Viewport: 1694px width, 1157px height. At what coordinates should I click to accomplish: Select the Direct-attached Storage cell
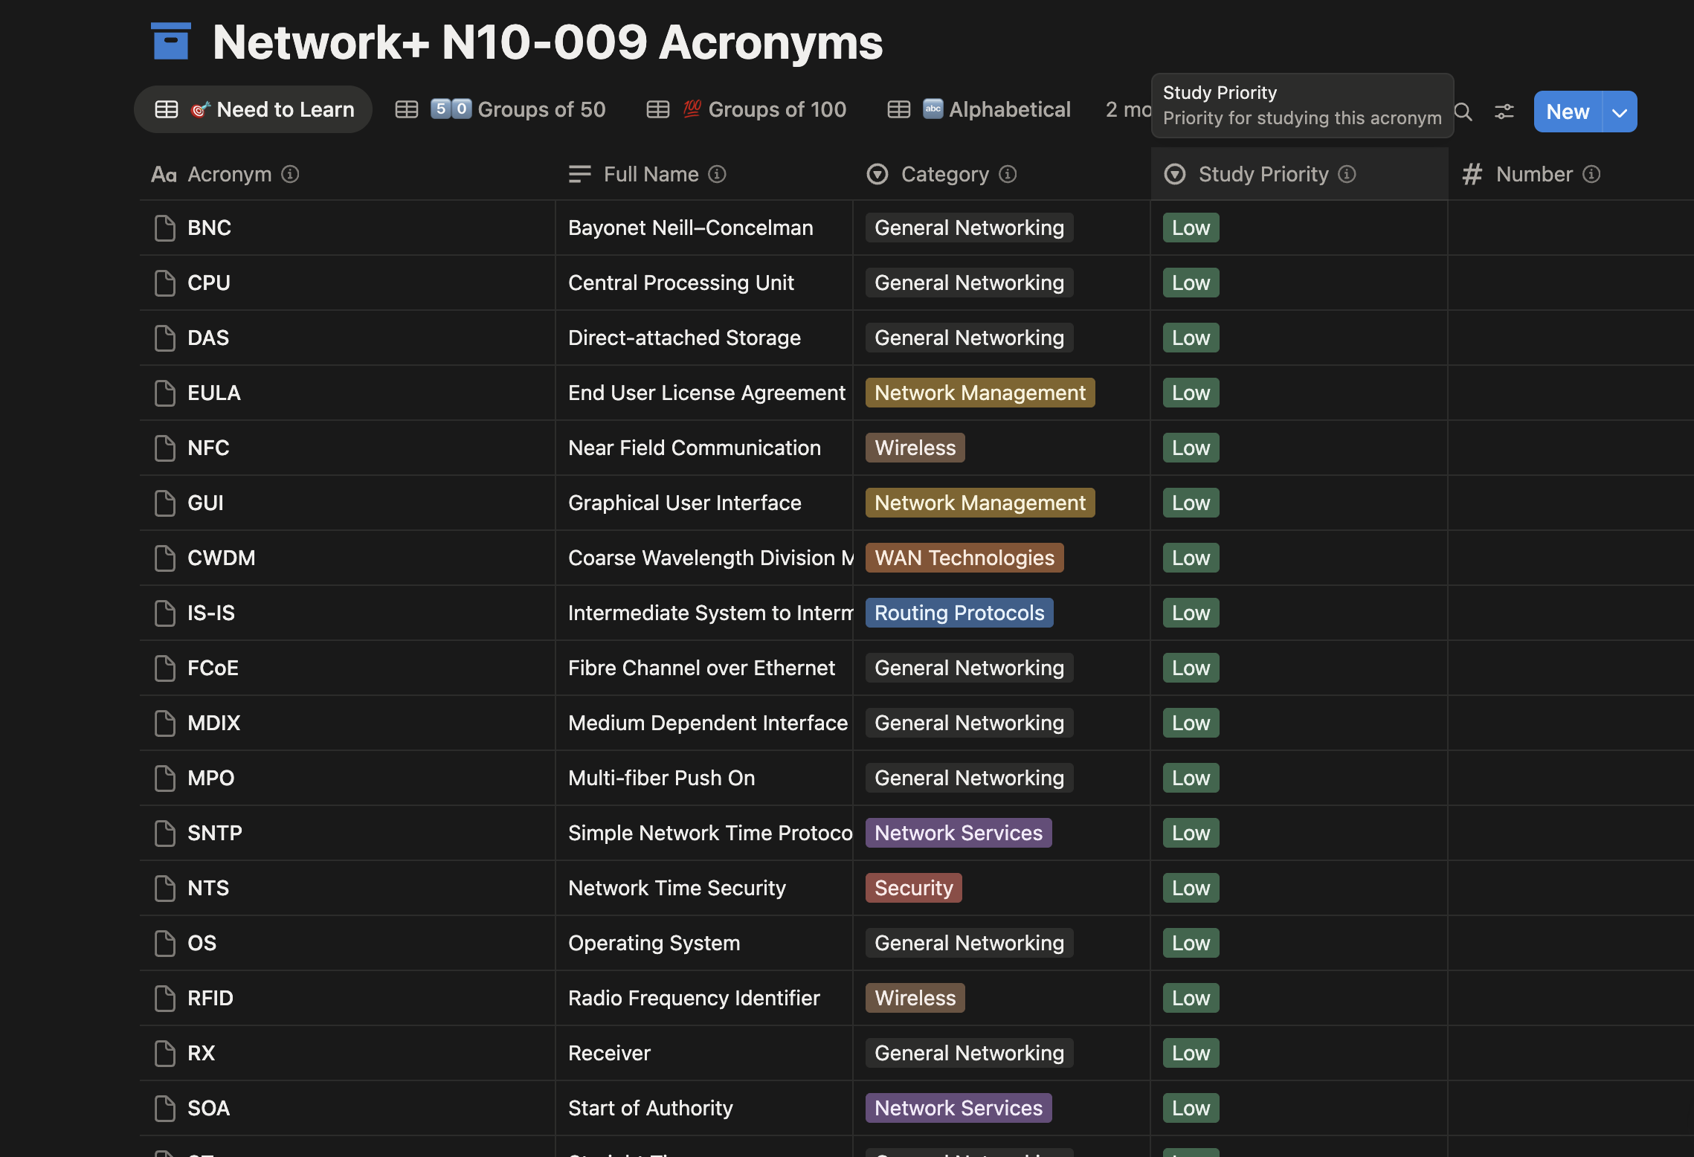704,338
